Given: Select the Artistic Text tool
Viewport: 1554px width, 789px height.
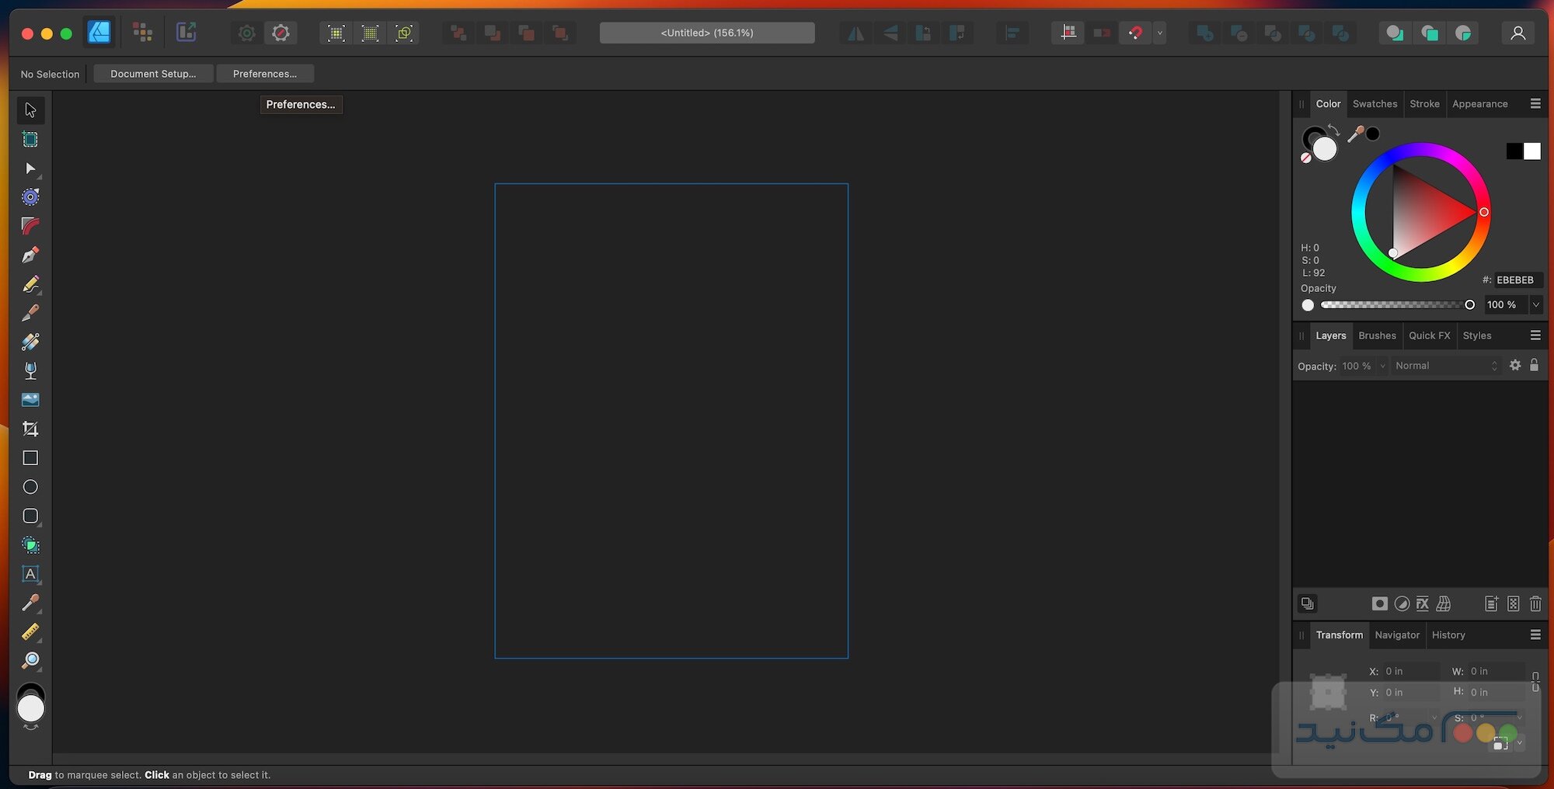Looking at the screenshot, I should click(x=30, y=574).
